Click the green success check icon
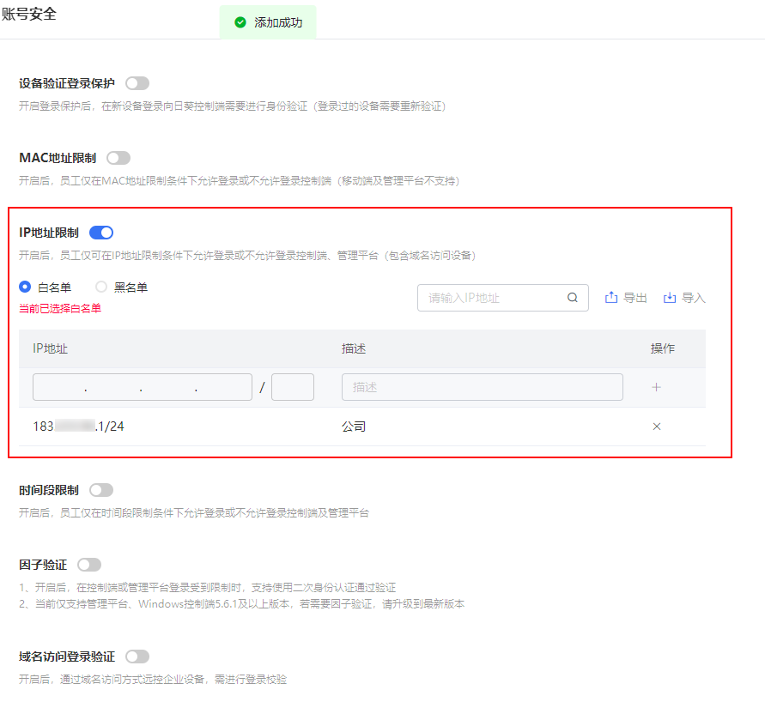The height and width of the screenshot is (702, 765). [240, 22]
